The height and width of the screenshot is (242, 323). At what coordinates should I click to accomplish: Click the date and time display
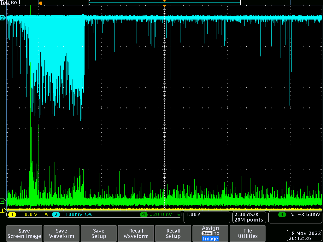tap(304, 236)
